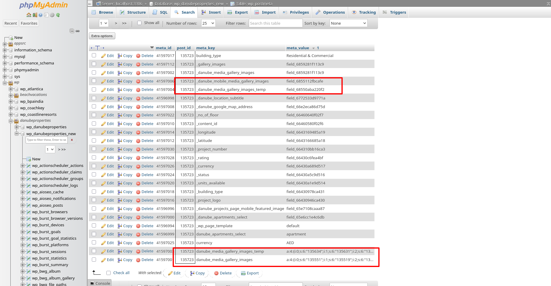The width and height of the screenshot is (551, 286).
Task: Click the unlink from main panel icon
Action: (78, 31)
